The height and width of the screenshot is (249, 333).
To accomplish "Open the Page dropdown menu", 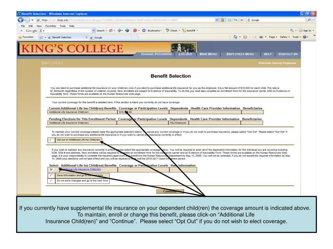I will tap(273, 37).
